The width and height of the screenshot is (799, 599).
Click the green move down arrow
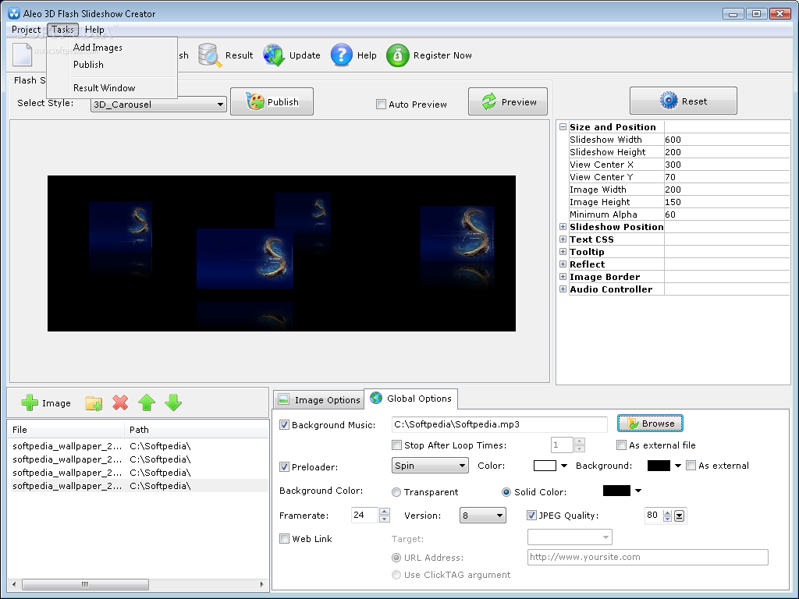click(x=173, y=402)
